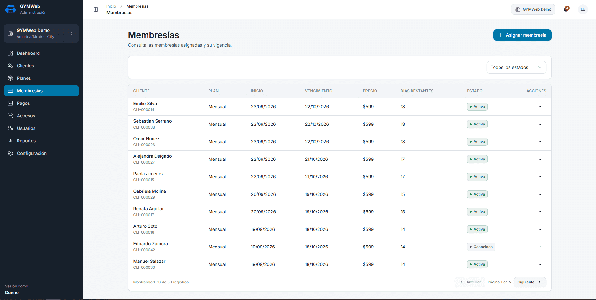This screenshot has height=300, width=596.
Task: Open the Todos los estados filter
Action: coord(516,67)
